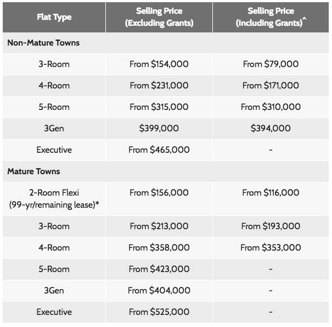Select the From $525,000 Executive price
Screen dimensions: 332x327
click(x=159, y=312)
